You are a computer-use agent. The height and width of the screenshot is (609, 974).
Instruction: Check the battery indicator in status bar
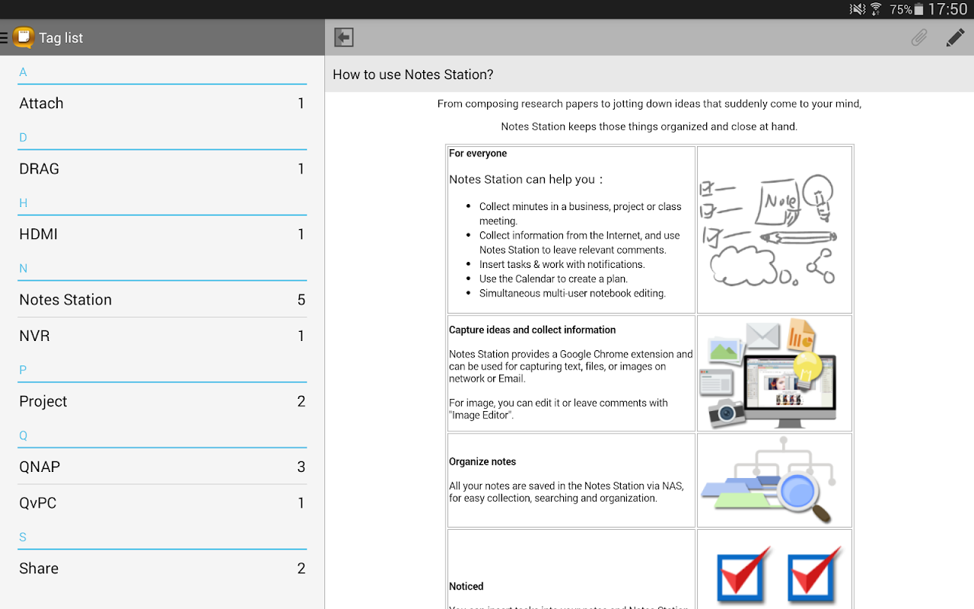click(x=918, y=9)
